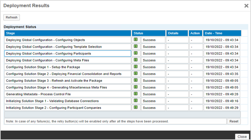
Task: Click status icon for Configuring Meta Files row
Action: 136,60
